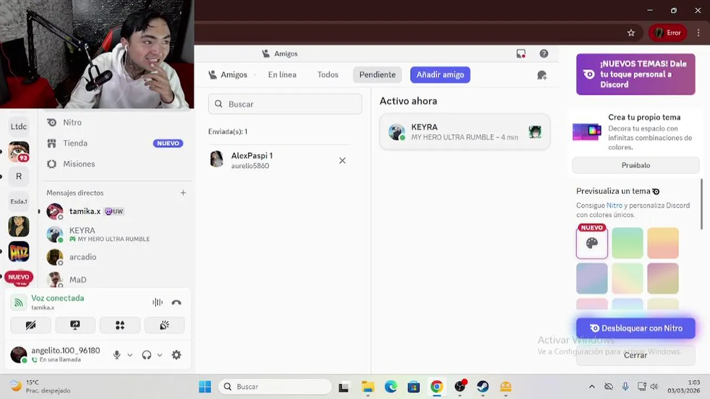
Task: Click the Pruébalo button
Action: 636,165
